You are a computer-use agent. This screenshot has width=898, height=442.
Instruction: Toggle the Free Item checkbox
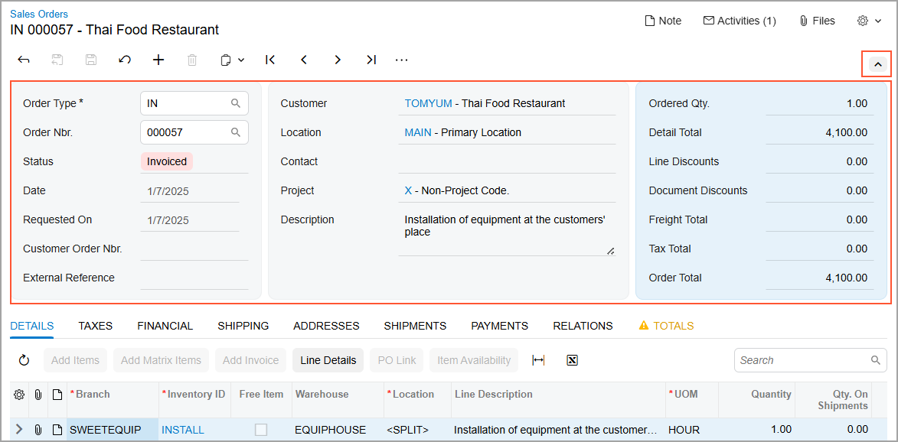coord(261,430)
